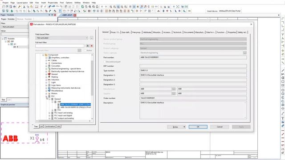Select the Rectangle tool in right toolbar
The width and height of the screenshot is (285, 160).
[283, 82]
